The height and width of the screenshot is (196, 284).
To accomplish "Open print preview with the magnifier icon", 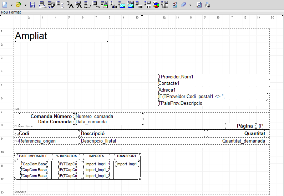I will [x=199, y=5].
